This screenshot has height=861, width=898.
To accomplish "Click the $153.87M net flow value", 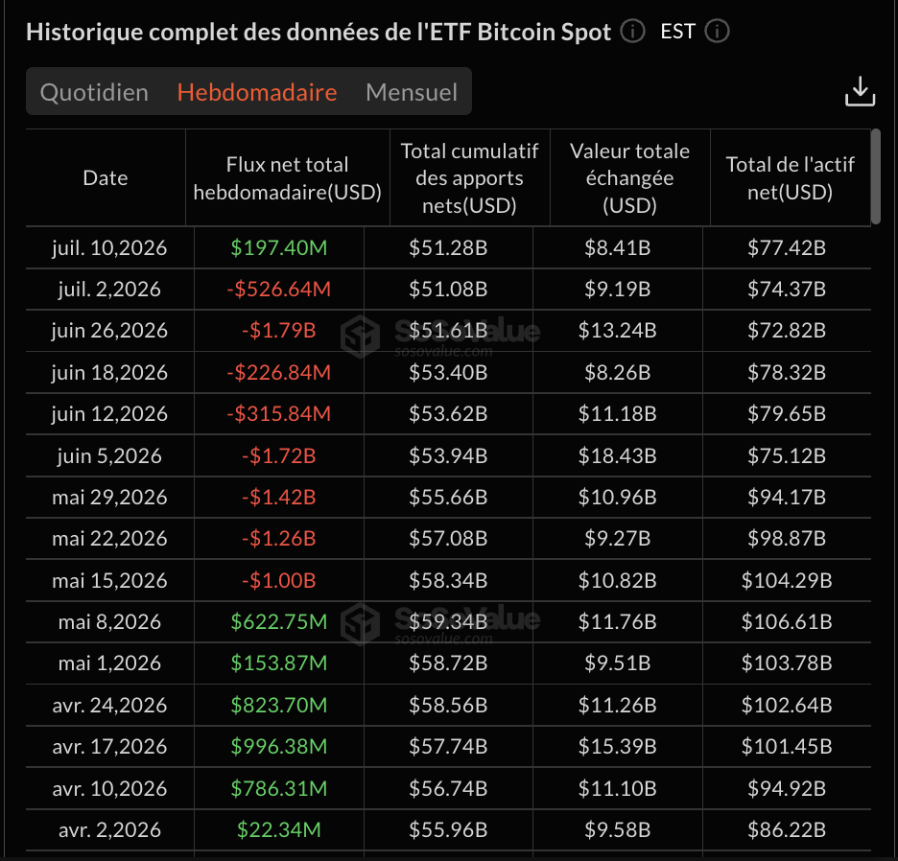I will 279,663.
